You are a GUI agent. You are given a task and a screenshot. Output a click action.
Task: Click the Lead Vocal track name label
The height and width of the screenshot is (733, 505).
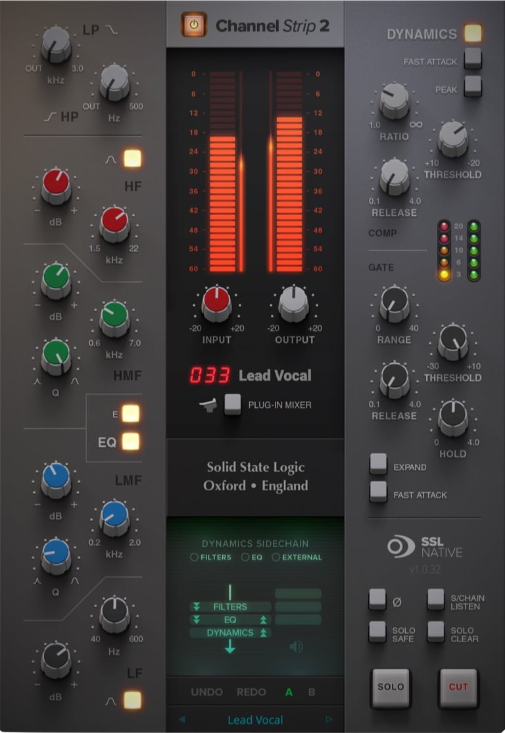[275, 375]
